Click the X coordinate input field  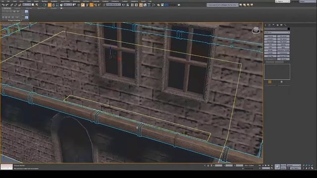pyautogui.click(x=218, y=166)
